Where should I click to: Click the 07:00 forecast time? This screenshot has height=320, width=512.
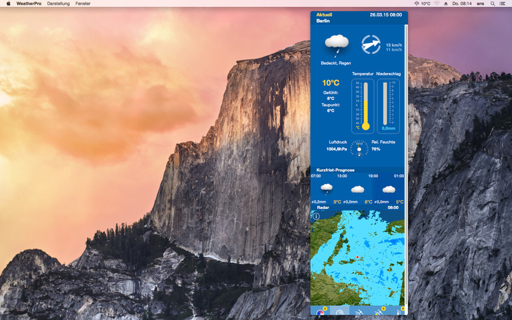click(x=316, y=176)
